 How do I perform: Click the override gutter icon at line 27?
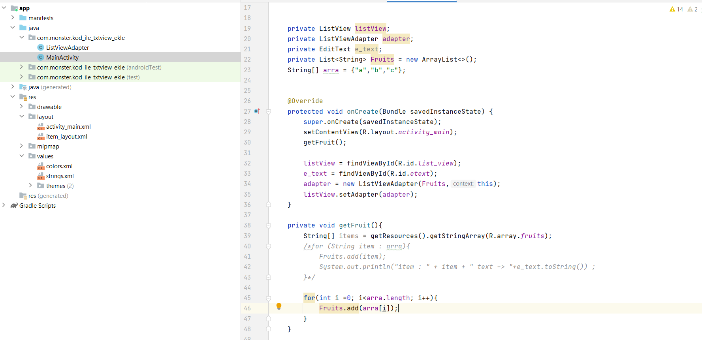257,111
